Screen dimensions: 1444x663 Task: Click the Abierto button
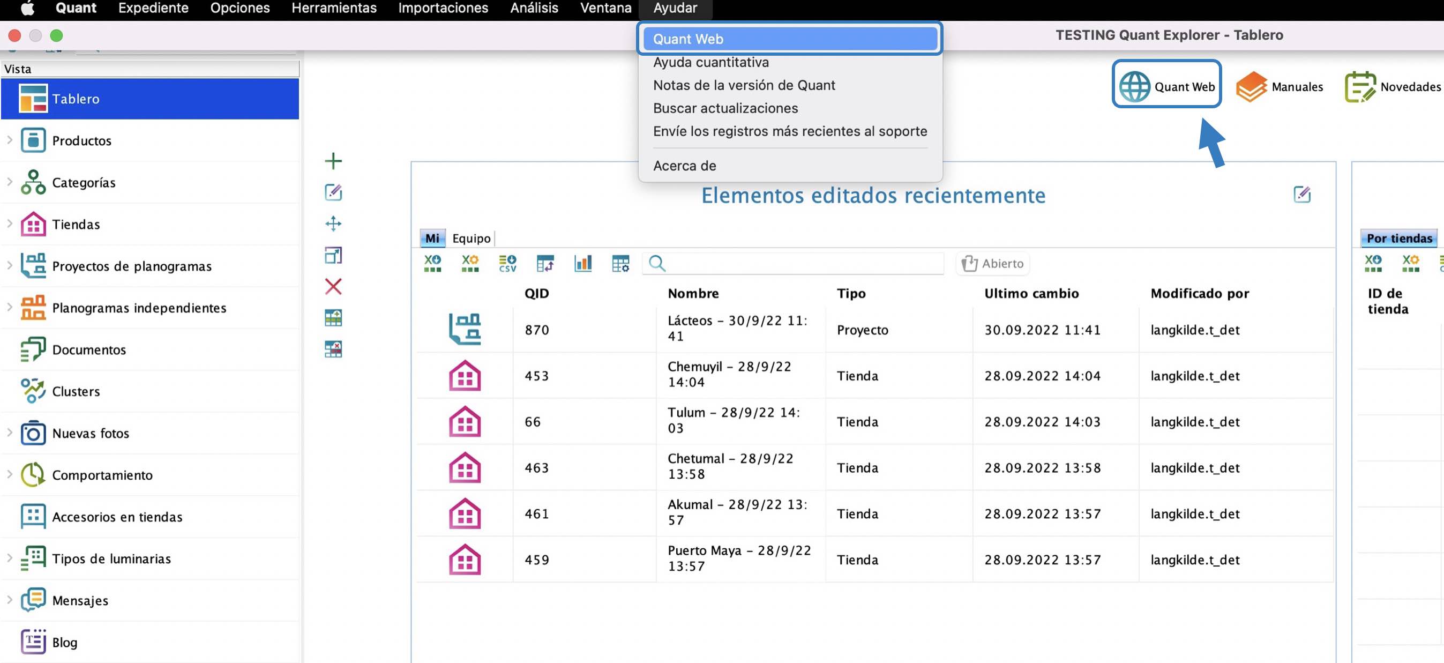992,264
